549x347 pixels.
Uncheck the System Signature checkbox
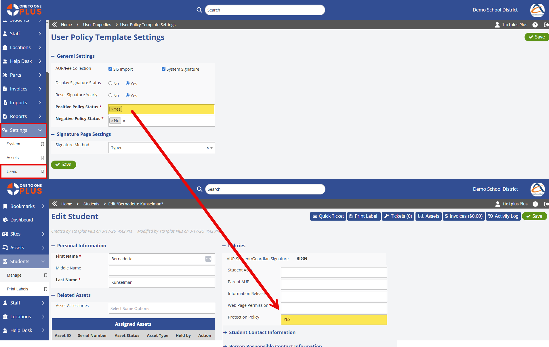pos(163,69)
